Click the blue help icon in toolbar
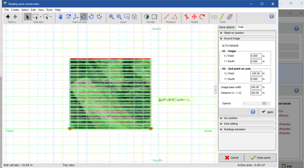304x168 pixels. (x=271, y=16)
